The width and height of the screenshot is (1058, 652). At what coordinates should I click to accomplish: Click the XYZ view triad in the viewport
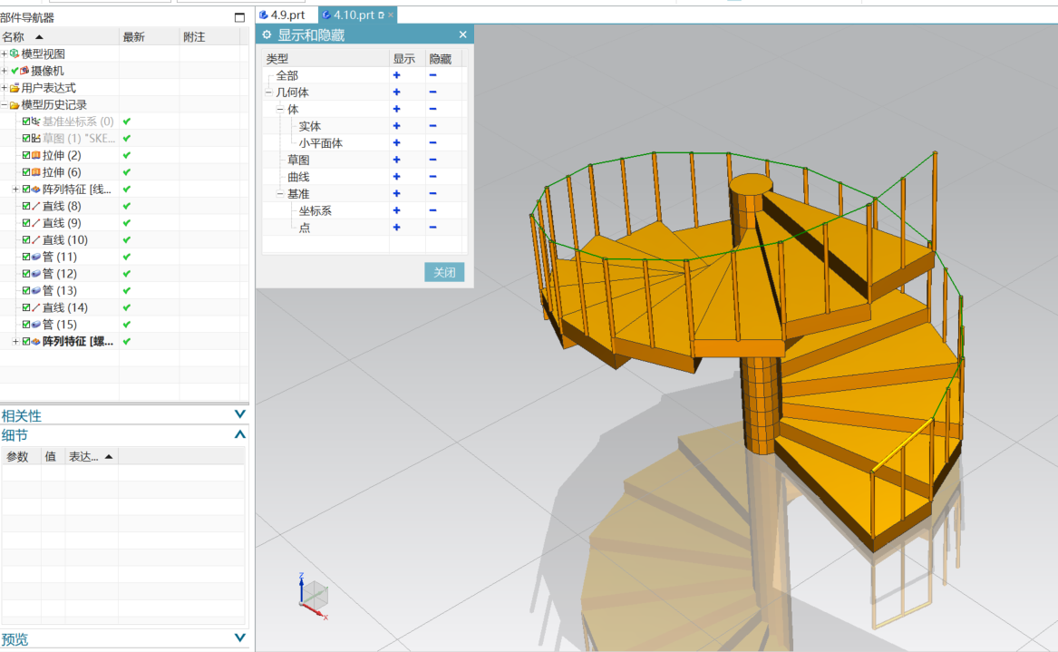click(x=313, y=597)
